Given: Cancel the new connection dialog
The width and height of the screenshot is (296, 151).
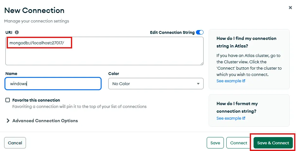Looking at the screenshot, I should point(15,143).
